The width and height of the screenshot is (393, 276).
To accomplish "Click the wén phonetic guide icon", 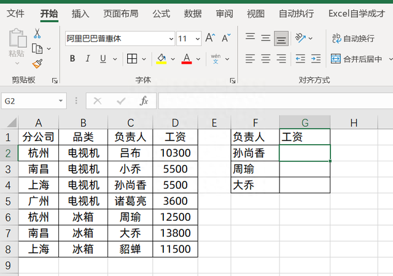I will pyautogui.click(x=216, y=59).
